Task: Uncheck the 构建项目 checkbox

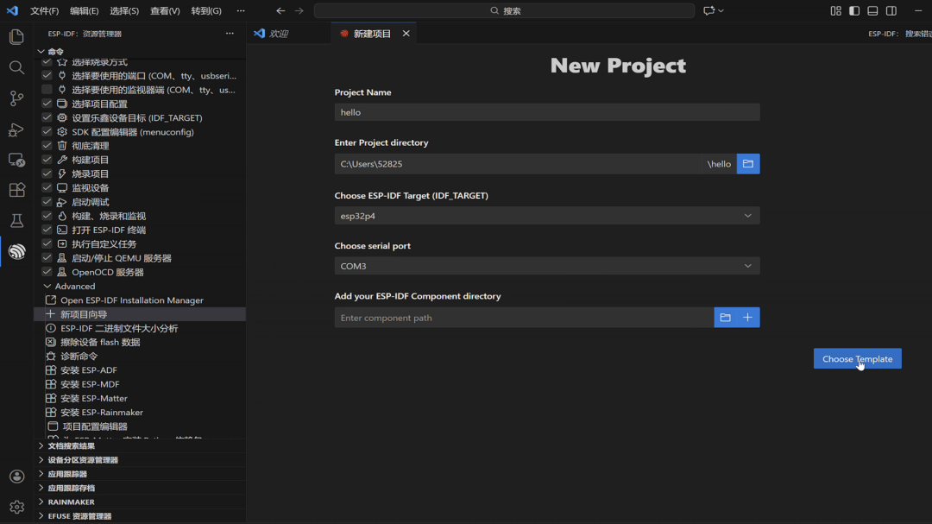Action: tap(47, 160)
